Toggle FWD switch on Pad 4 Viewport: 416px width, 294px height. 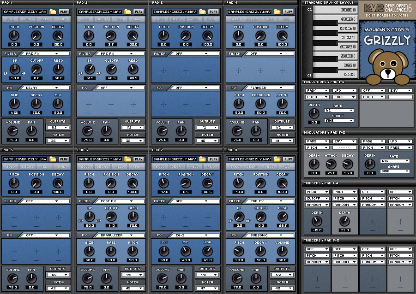pos(286,19)
